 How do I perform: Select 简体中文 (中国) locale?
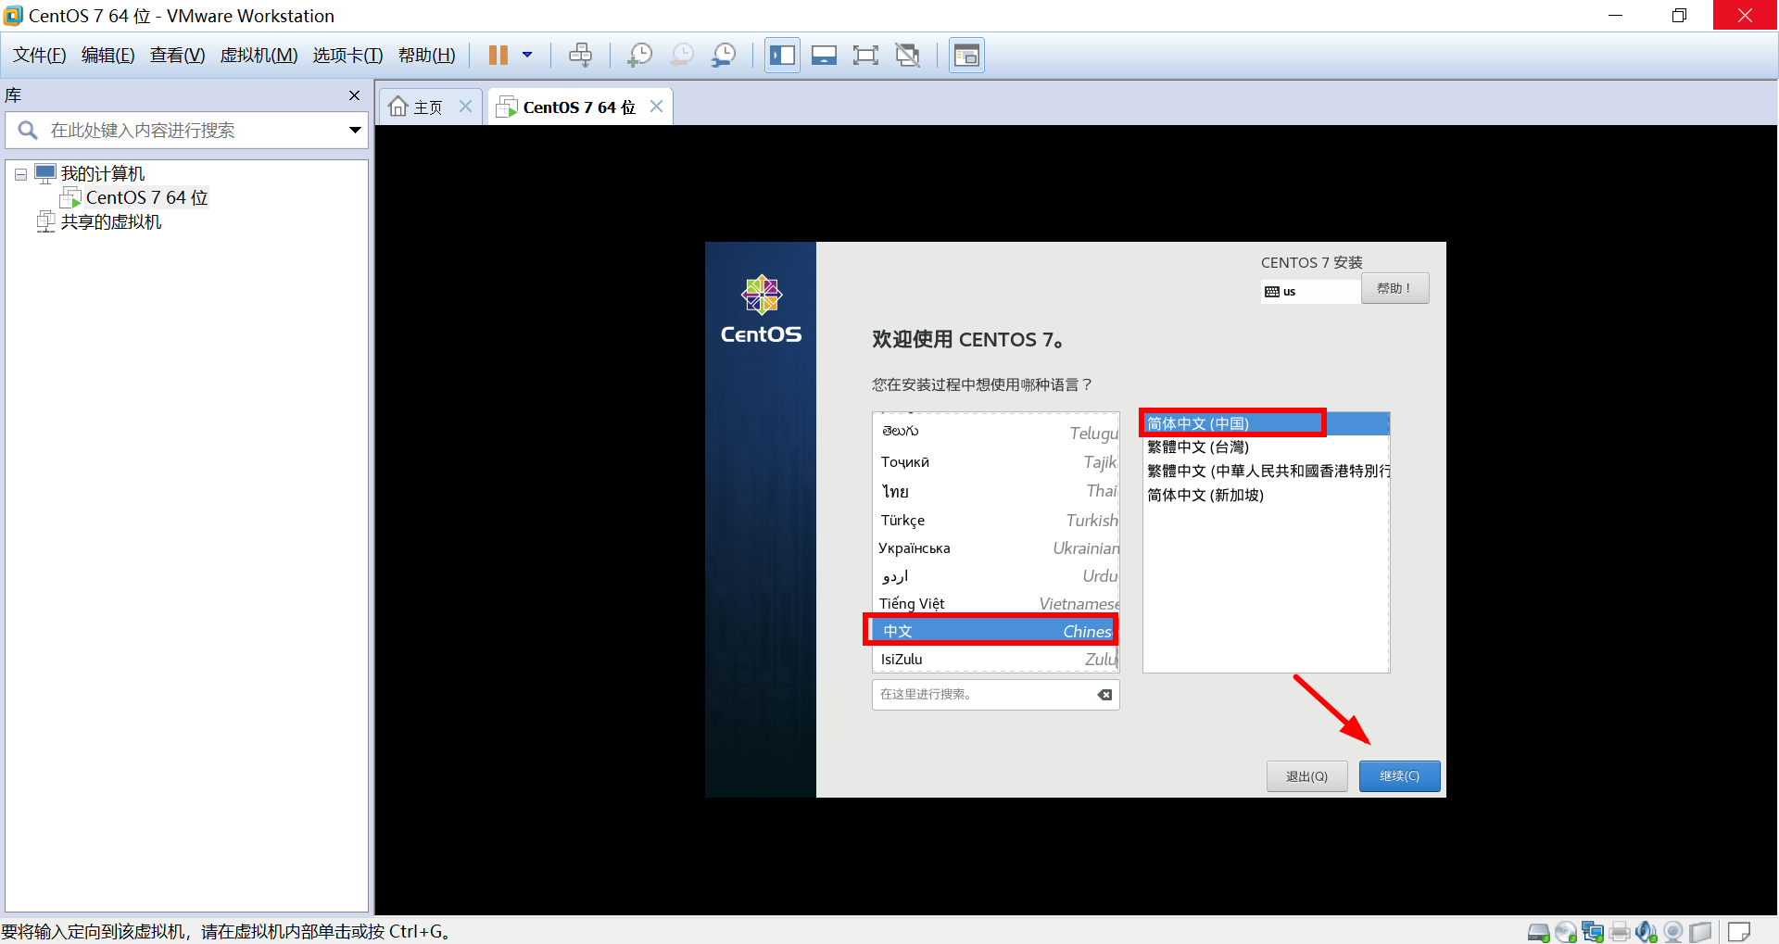[1266, 423]
